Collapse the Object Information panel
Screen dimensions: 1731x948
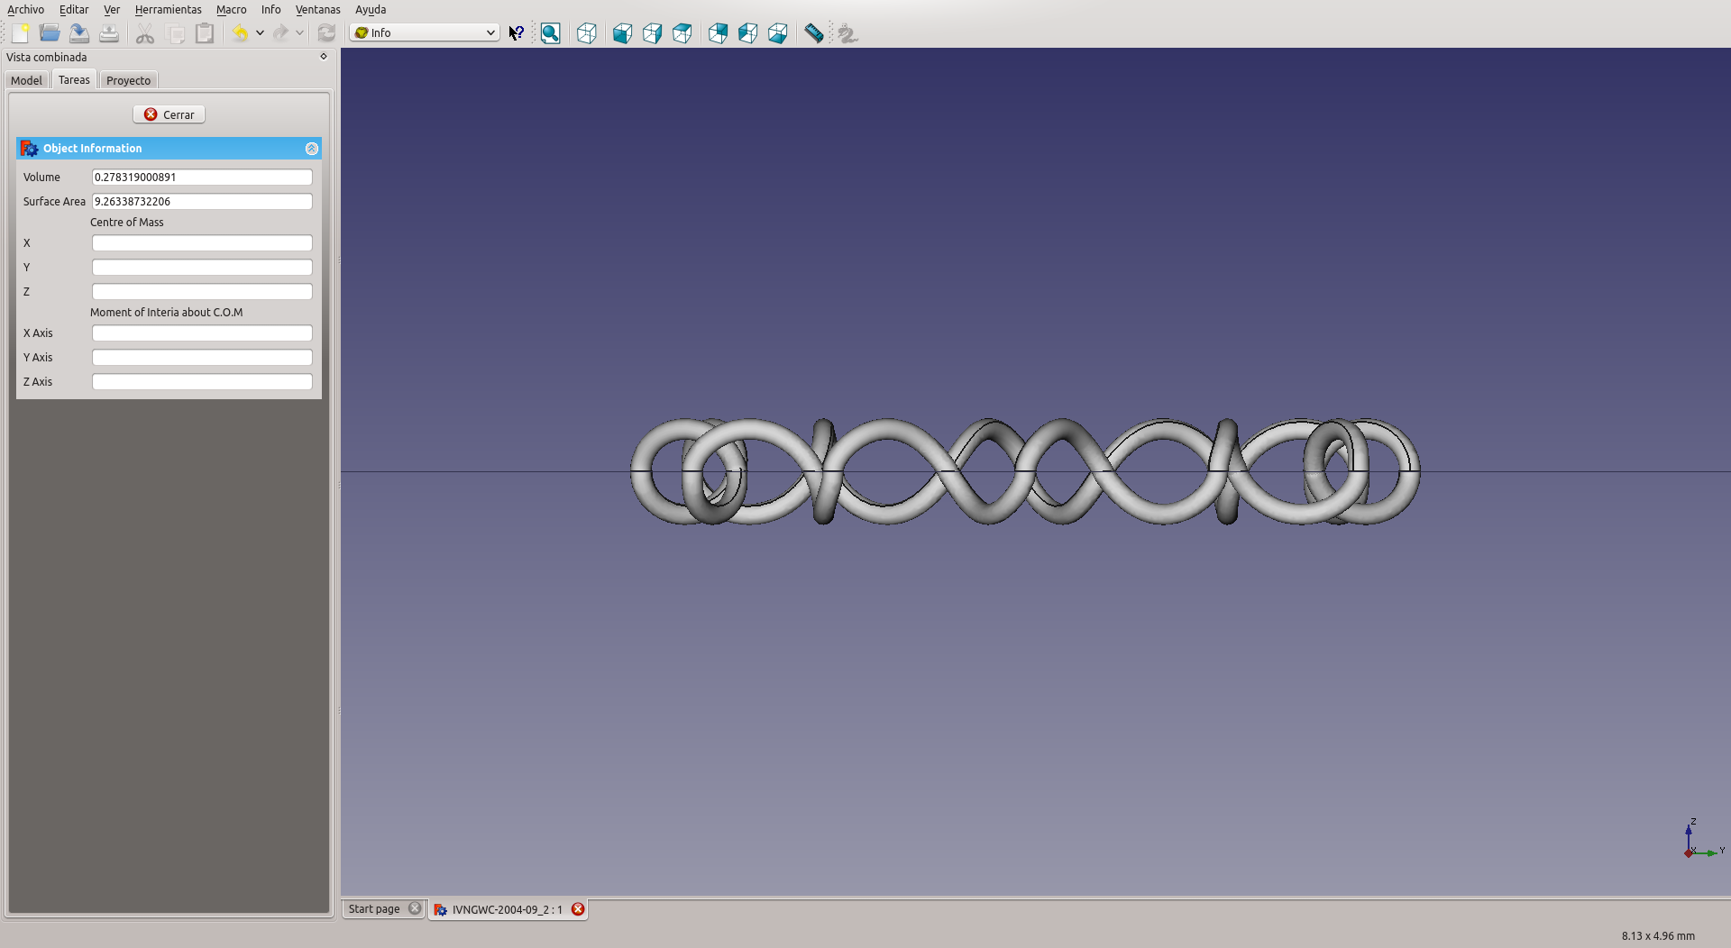(311, 149)
